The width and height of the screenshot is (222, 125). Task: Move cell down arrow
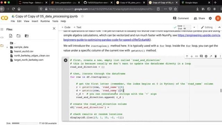click(192, 56)
